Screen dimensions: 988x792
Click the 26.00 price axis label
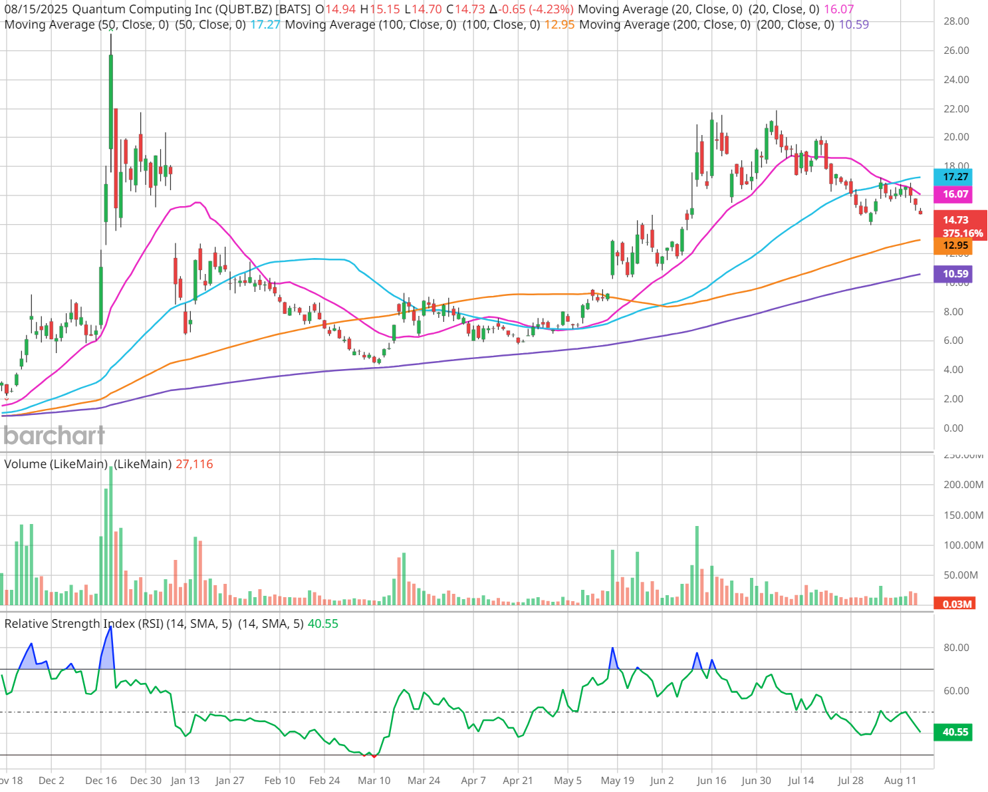(x=956, y=51)
